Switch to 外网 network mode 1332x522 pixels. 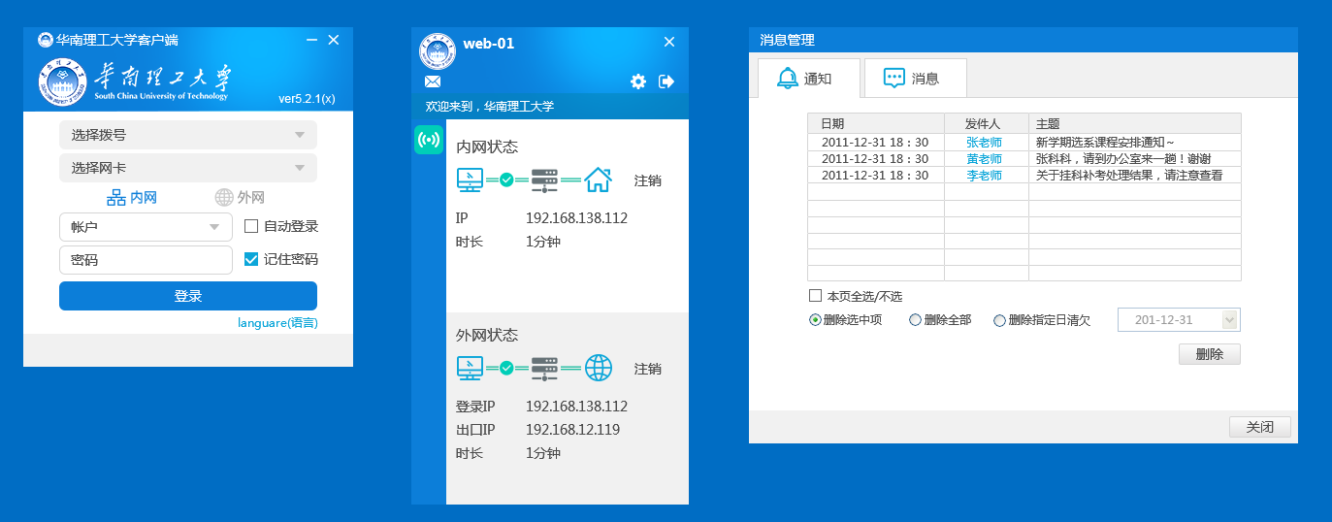tap(240, 198)
